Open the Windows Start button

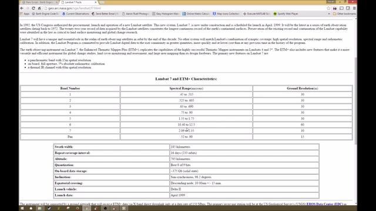click(22, 209)
